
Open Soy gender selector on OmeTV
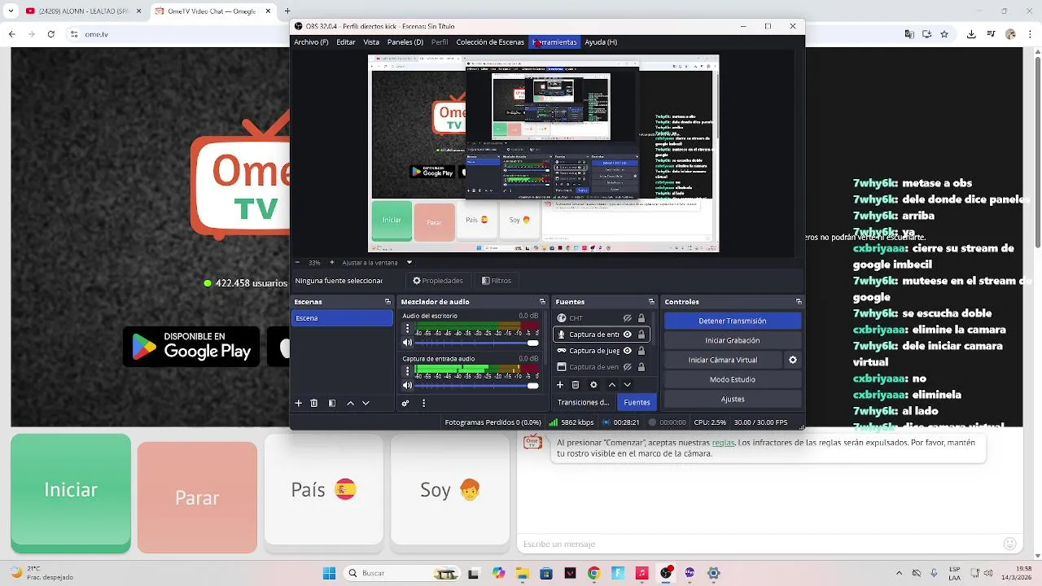tap(450, 489)
